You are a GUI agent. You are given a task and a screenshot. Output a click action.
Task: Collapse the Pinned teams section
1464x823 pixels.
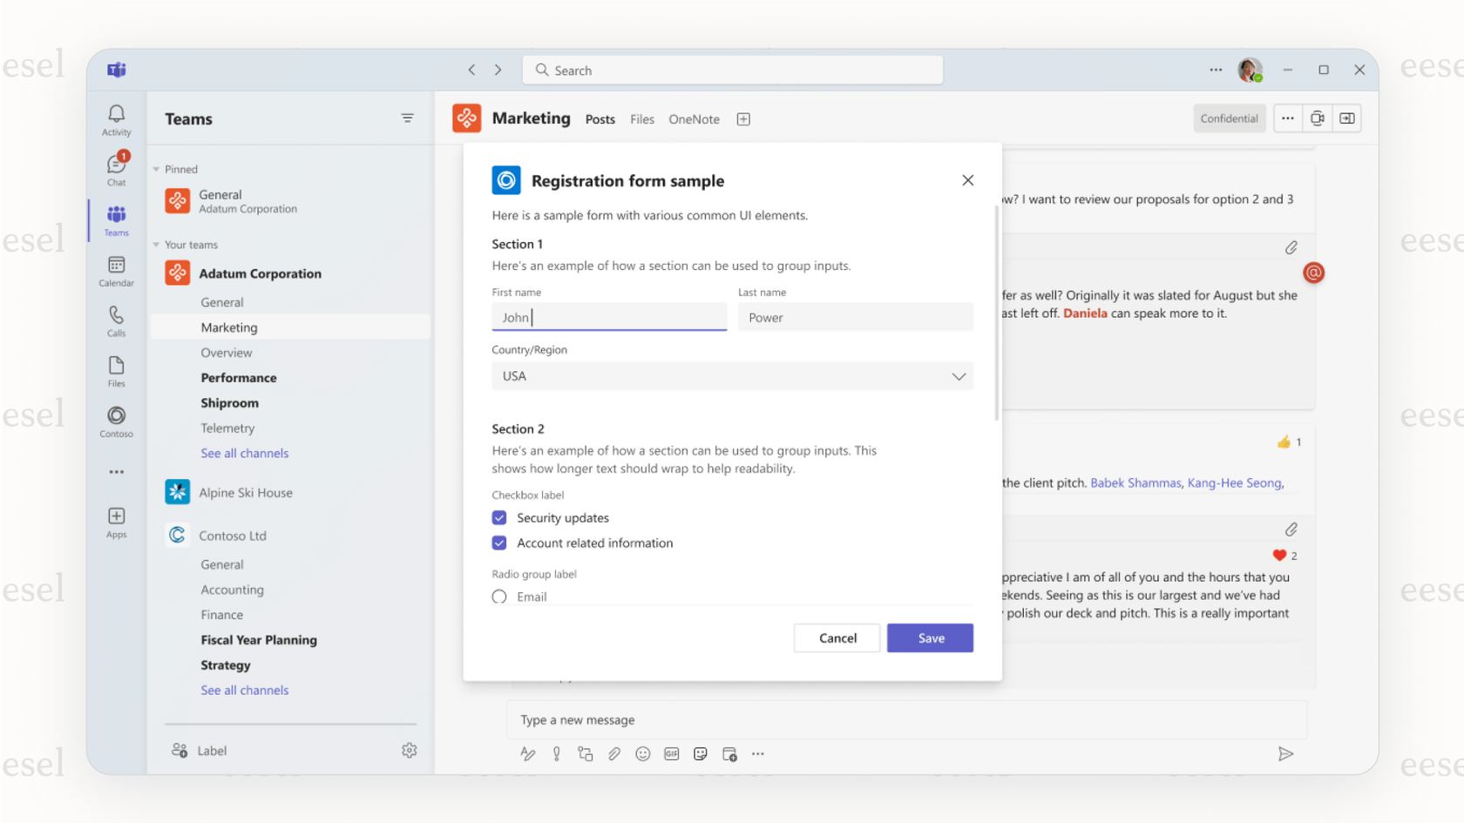point(154,169)
